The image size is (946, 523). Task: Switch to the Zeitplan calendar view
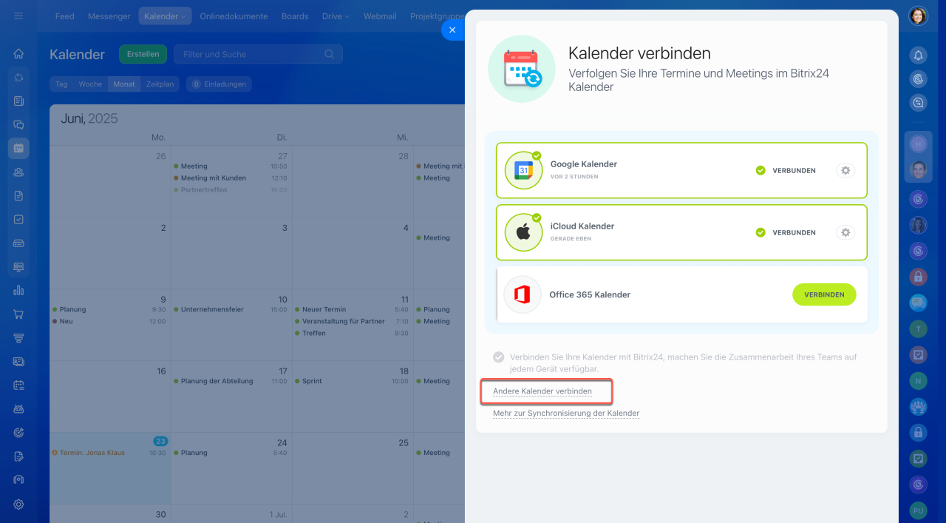(160, 84)
